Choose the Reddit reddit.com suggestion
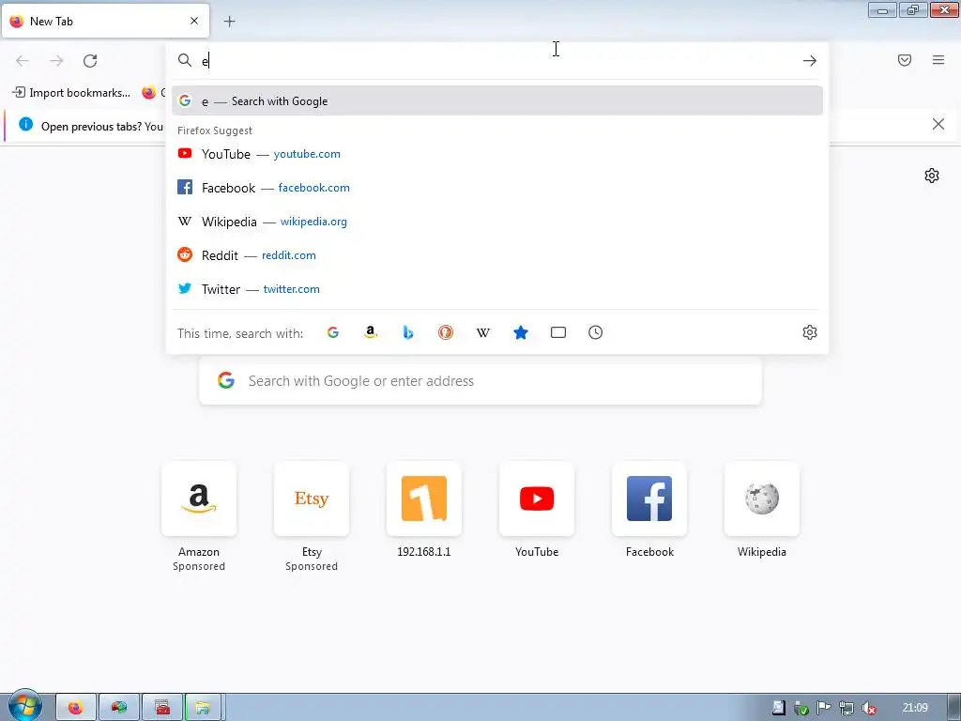 (x=497, y=255)
